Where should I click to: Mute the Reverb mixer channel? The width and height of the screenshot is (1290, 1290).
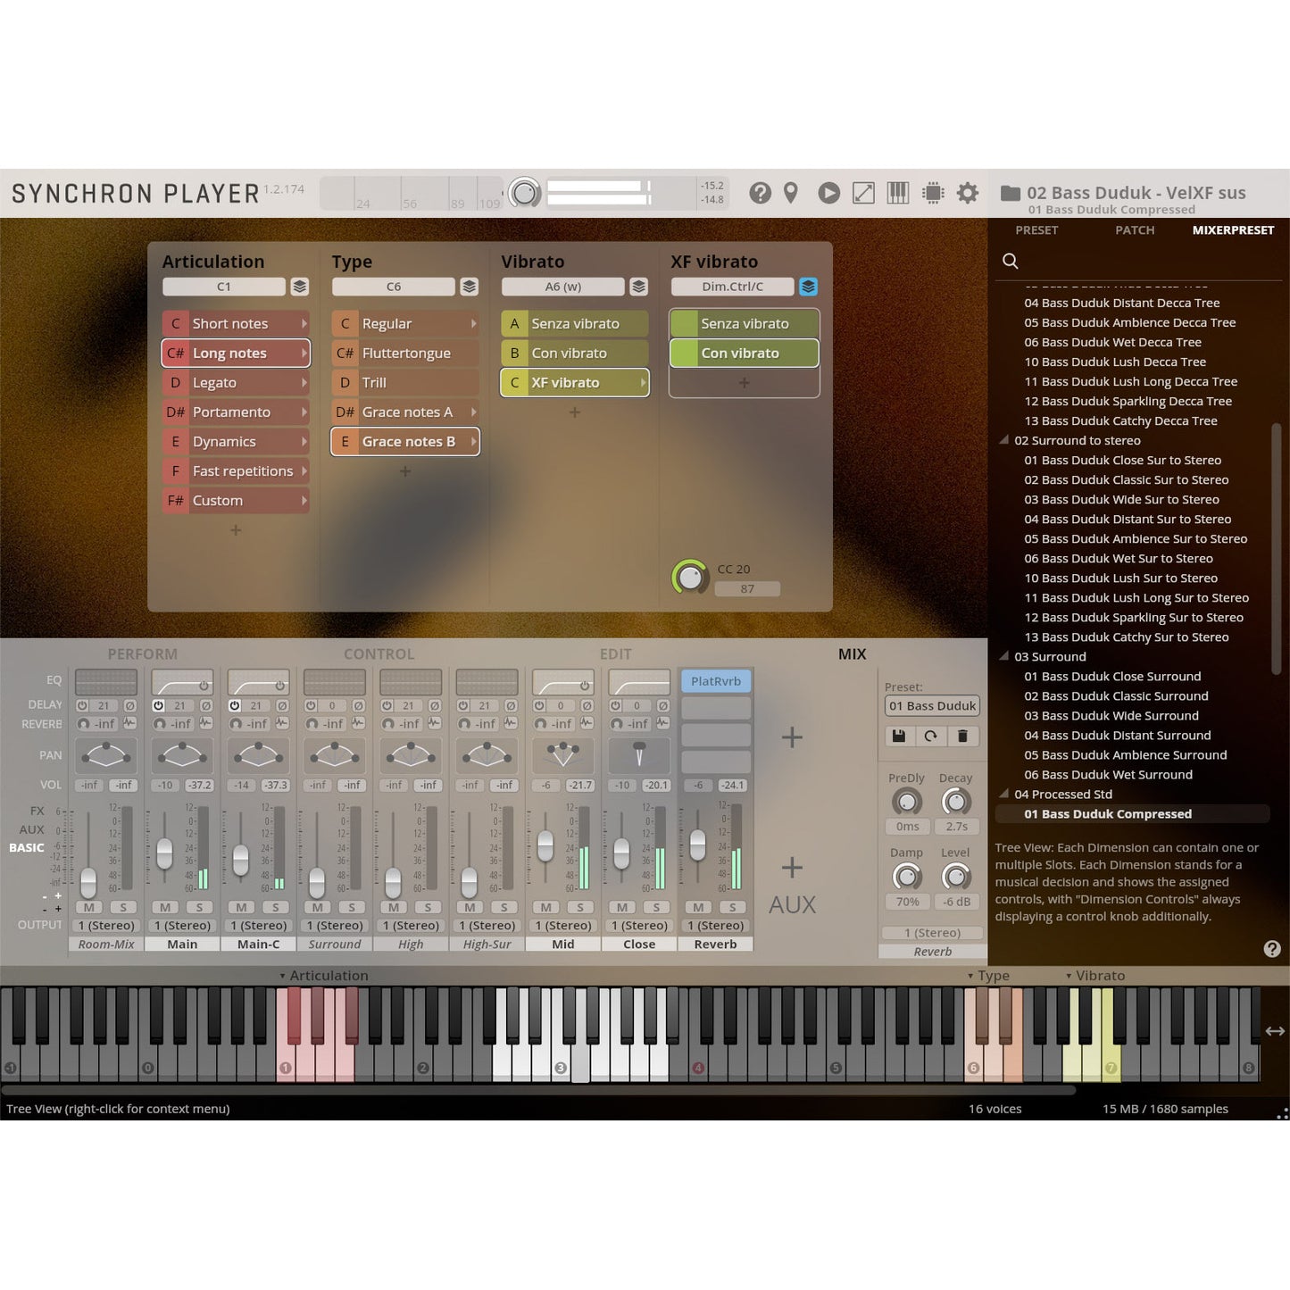click(698, 907)
